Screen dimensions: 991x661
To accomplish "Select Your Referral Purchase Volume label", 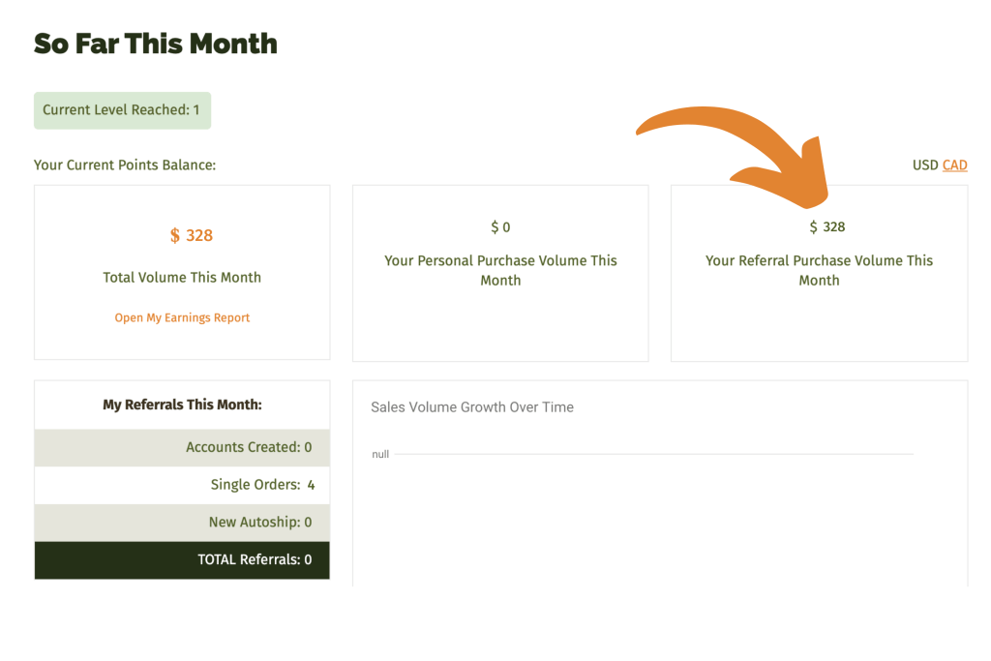I will tap(819, 270).
